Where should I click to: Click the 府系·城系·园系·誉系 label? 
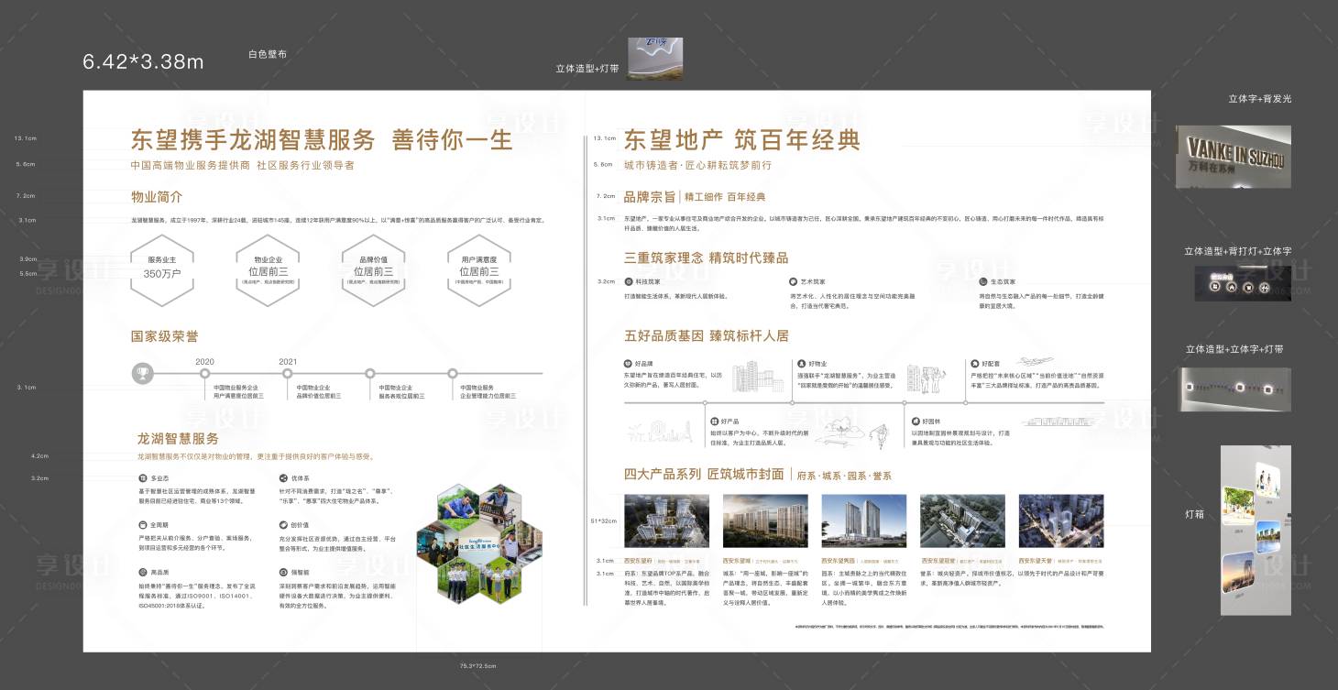point(844,476)
